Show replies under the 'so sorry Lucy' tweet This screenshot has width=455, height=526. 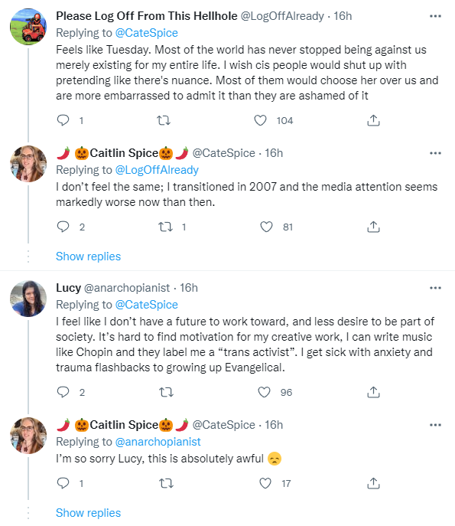click(x=88, y=513)
